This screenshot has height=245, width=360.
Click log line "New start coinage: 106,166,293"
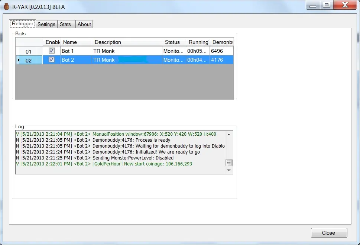tap(104, 164)
